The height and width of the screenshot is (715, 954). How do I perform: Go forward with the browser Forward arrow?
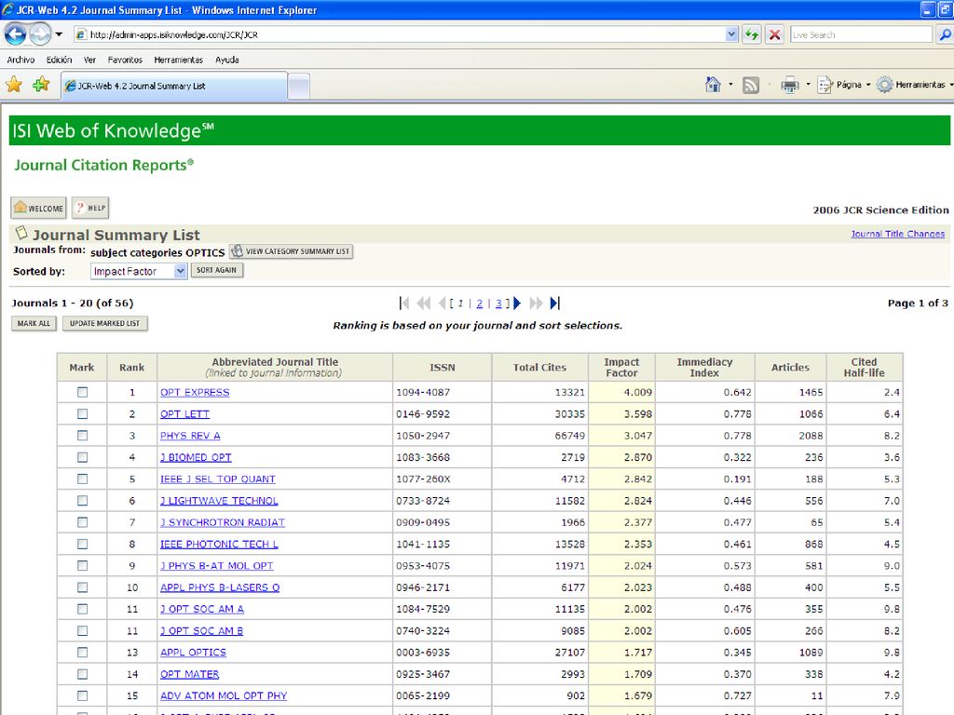(x=40, y=34)
